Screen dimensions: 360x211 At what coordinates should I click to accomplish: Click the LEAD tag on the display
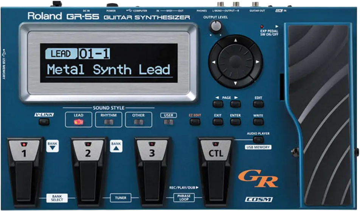click(x=61, y=54)
